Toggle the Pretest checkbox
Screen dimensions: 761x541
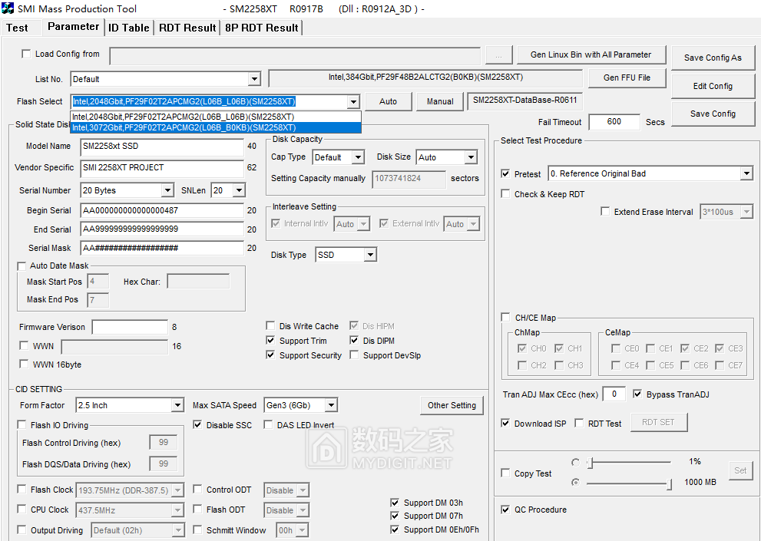click(x=505, y=173)
